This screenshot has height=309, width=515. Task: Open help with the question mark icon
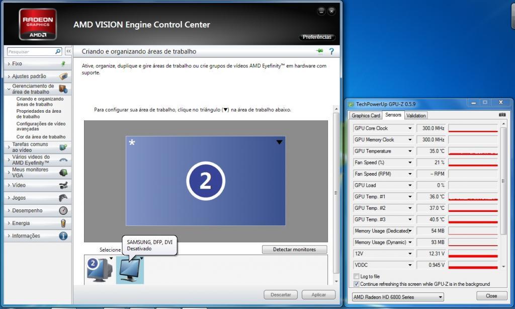pyautogui.click(x=331, y=51)
